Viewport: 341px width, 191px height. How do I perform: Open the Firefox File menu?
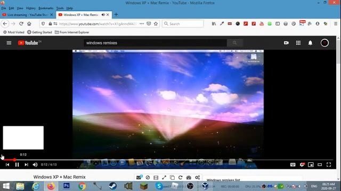pos(4,8)
